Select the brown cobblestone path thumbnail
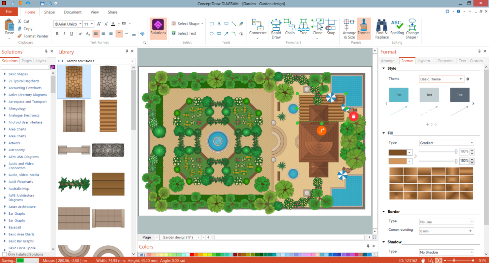 point(74,82)
